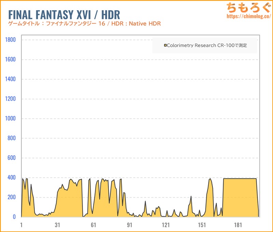Click the 1400 y-axis value
The image size is (273, 232).
click(10, 79)
